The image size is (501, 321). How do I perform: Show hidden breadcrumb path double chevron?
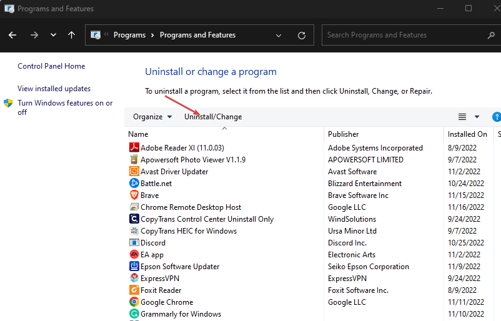[x=106, y=34]
